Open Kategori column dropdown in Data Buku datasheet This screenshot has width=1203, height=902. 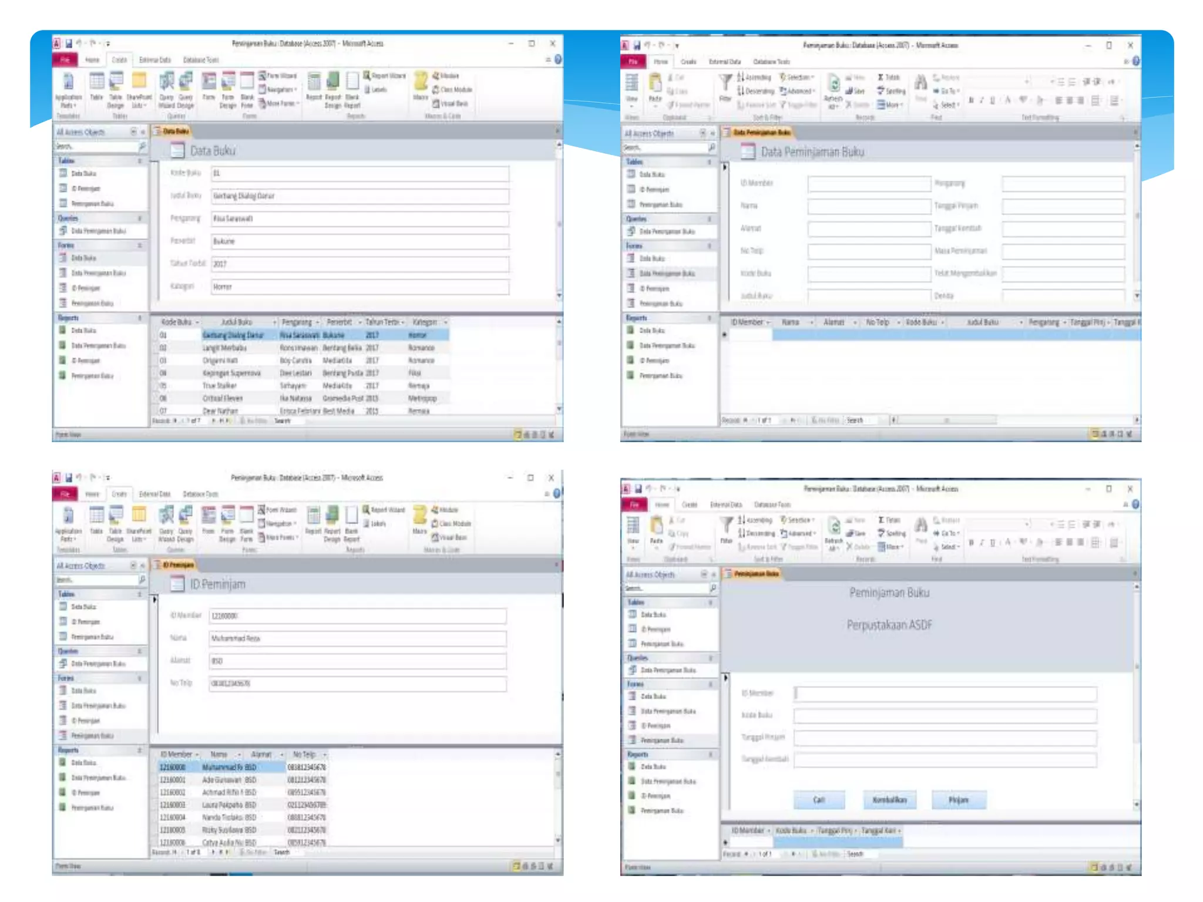tap(446, 322)
